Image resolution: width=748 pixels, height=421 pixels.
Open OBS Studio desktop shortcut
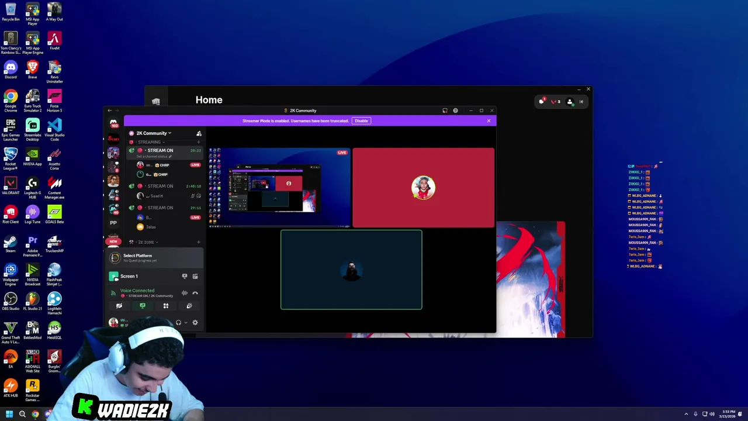pos(11,301)
